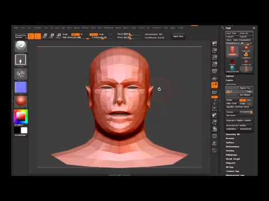Select the SimpleBrush tool thumbnail

coord(246,55)
